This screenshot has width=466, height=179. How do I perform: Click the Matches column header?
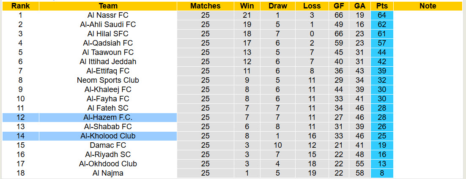point(205,6)
